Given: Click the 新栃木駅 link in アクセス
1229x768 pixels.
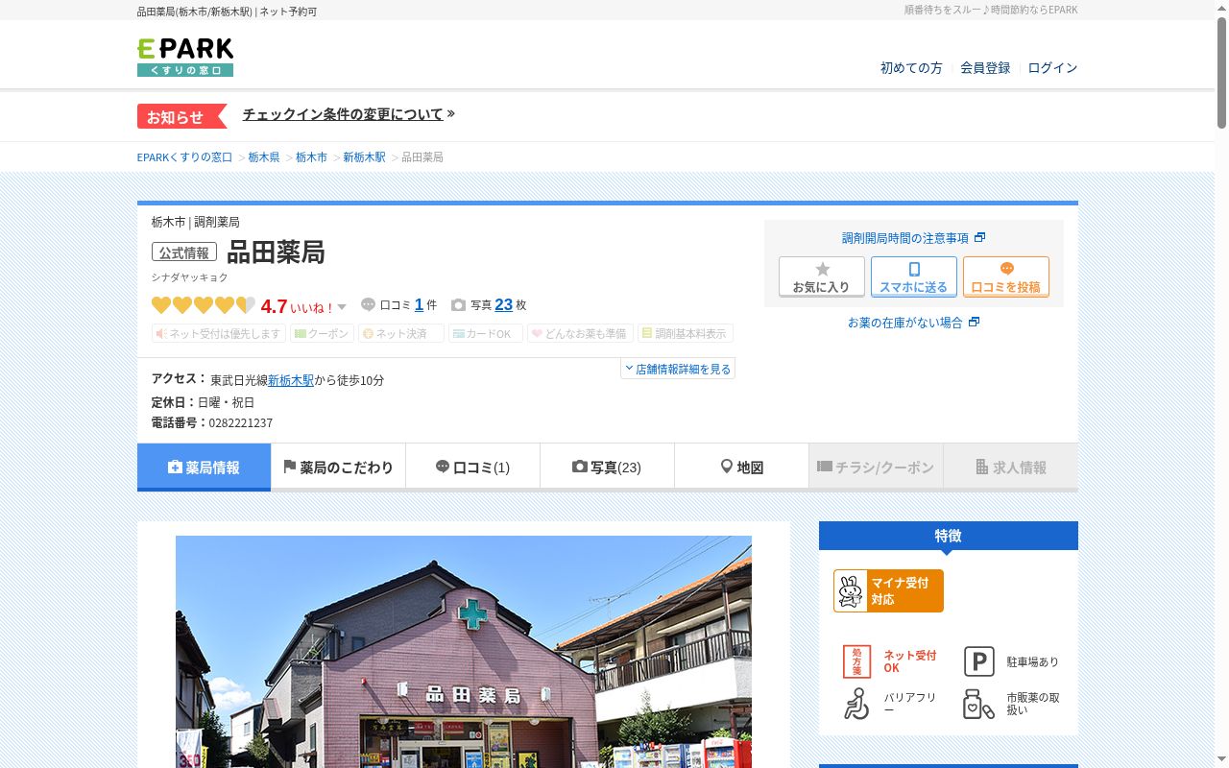Looking at the screenshot, I should [x=291, y=380].
